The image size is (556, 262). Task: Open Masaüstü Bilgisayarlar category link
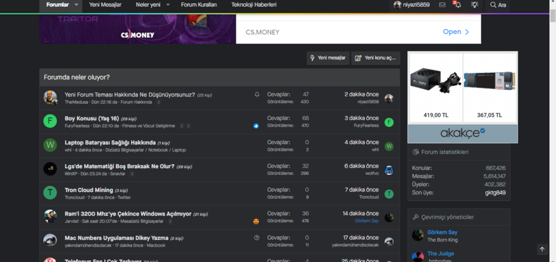[142, 221]
